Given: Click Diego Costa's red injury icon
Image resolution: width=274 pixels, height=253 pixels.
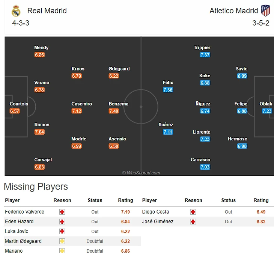Looking at the screenshot, I should [193, 212].
